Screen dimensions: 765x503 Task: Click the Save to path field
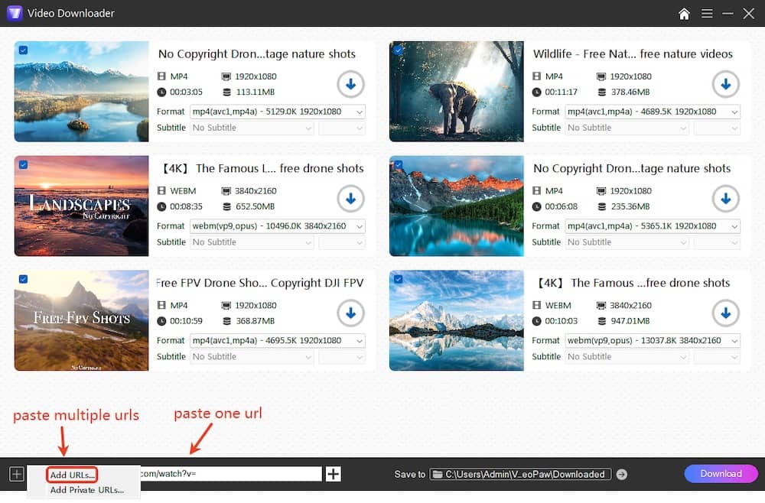coord(520,474)
